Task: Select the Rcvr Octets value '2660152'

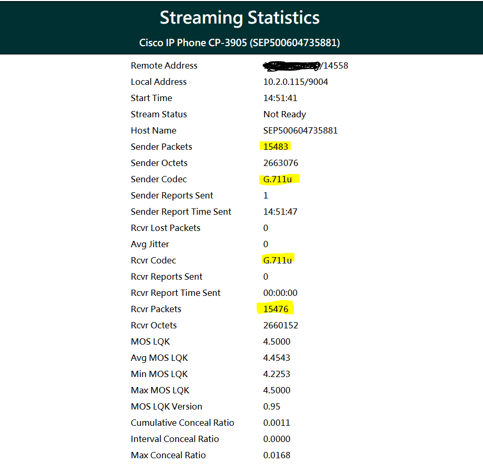Action: [281, 325]
